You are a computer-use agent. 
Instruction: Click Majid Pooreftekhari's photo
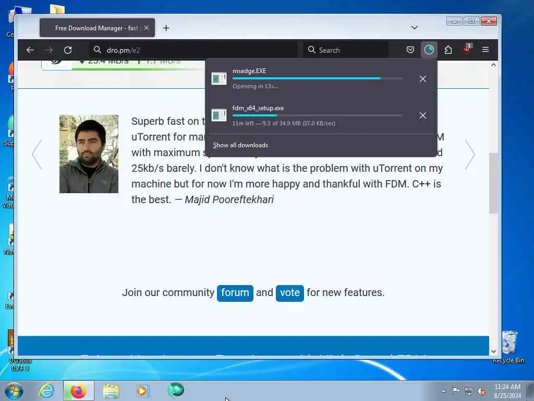[89, 154]
